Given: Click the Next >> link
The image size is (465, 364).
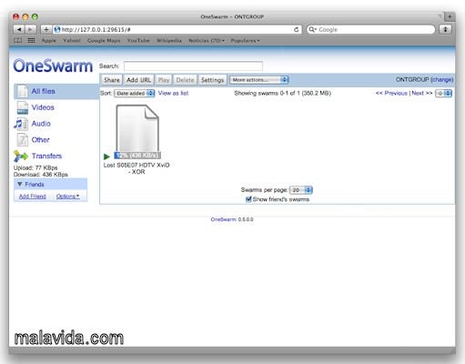Looking at the screenshot, I should coord(421,93).
